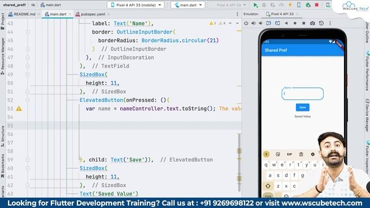370x208 pixels.
Task: Click the keyboard back chevron in emulator
Action: pos(267,154)
